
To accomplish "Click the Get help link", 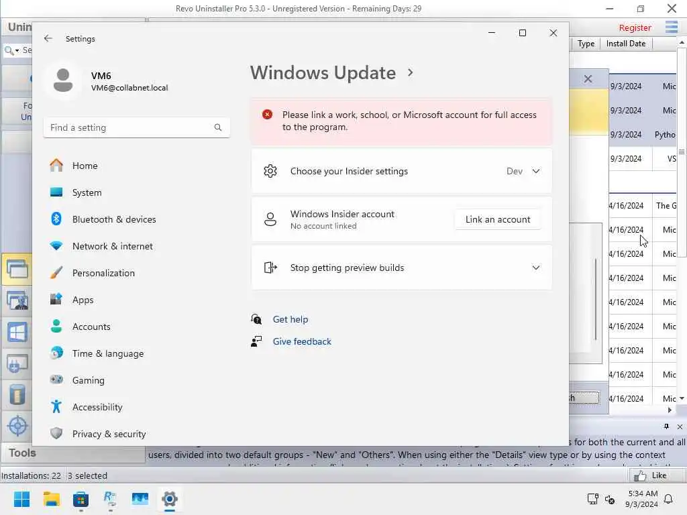I will 290,319.
